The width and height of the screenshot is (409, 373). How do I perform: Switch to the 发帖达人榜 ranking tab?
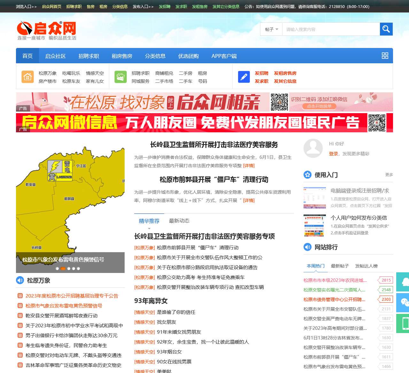click(366, 266)
